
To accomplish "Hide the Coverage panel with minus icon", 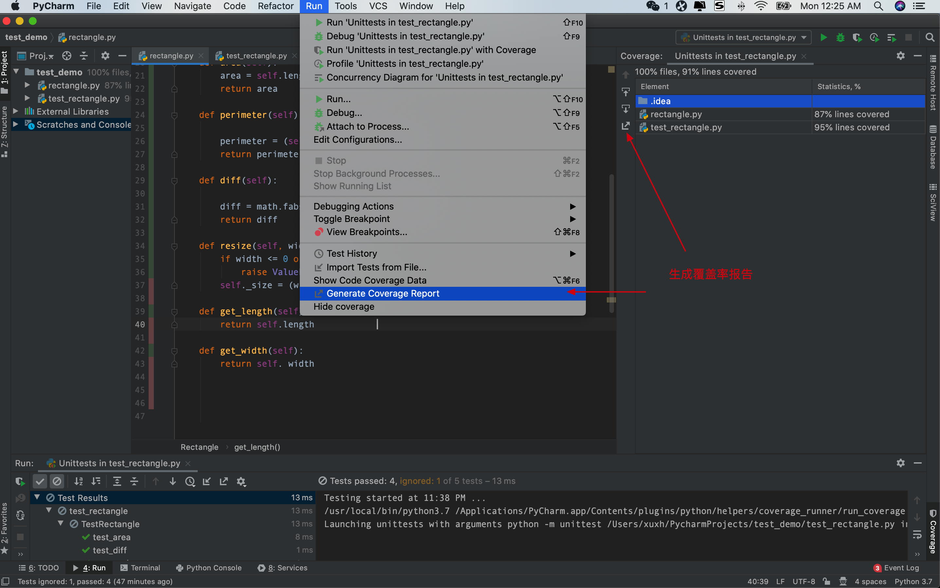I will coord(917,56).
